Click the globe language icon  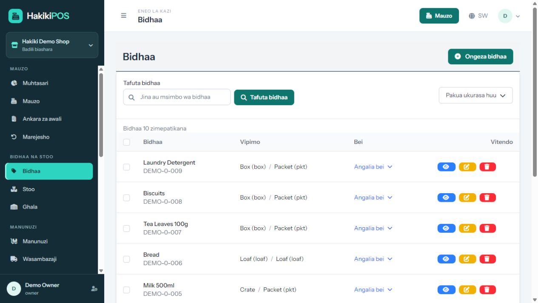(x=472, y=16)
